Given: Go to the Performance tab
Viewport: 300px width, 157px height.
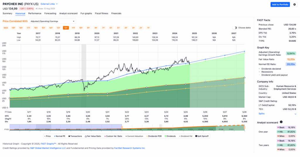Looking at the screenshot, I should [35, 13].
